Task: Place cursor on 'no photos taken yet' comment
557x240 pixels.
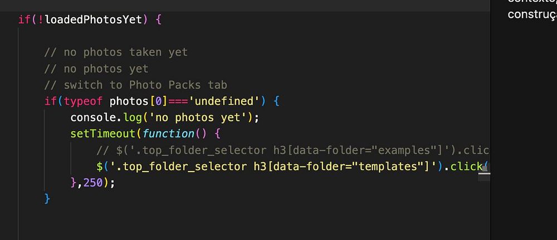Action: (116, 52)
